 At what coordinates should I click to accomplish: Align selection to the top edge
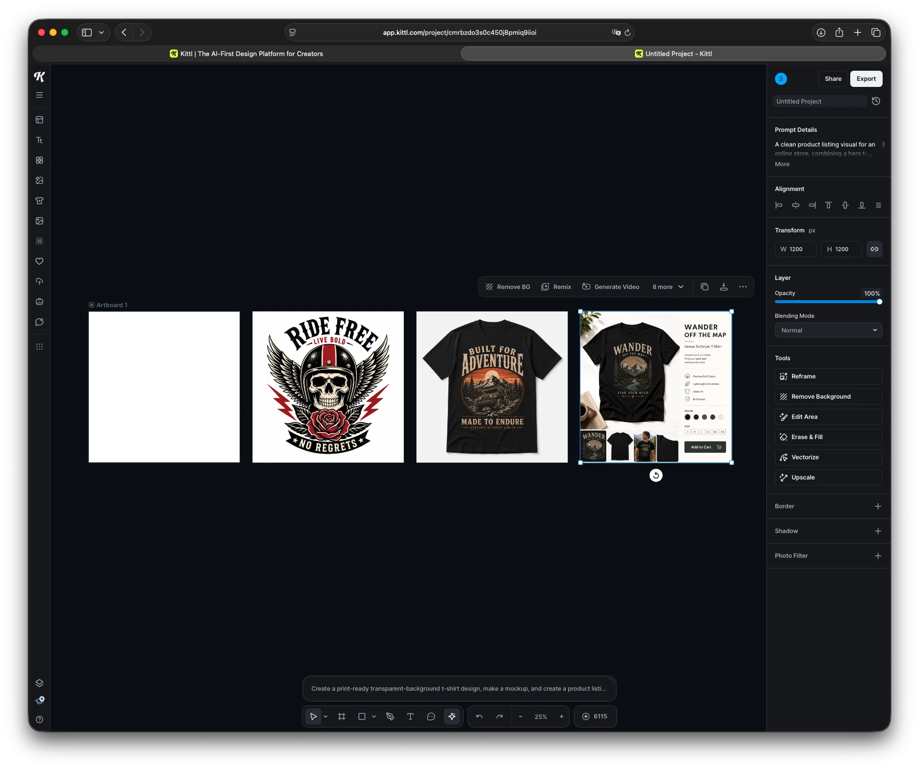(829, 205)
